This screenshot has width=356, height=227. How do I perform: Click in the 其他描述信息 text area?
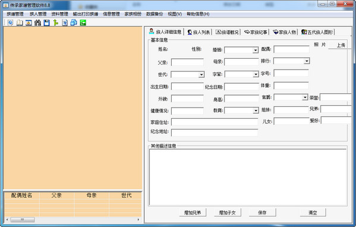[x=248, y=177]
